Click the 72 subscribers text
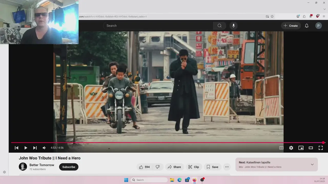328x184 pixels. 37,169
